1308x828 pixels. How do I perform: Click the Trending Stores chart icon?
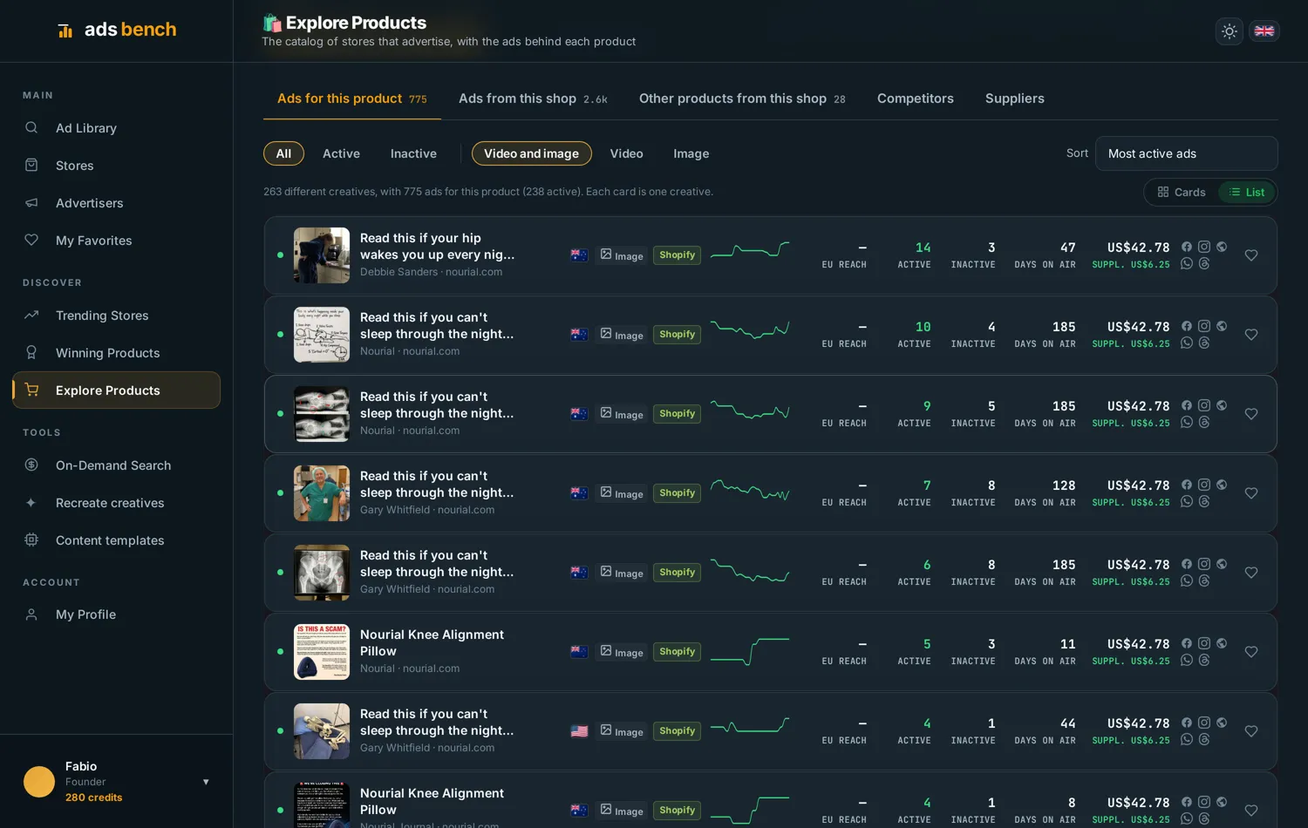31,316
